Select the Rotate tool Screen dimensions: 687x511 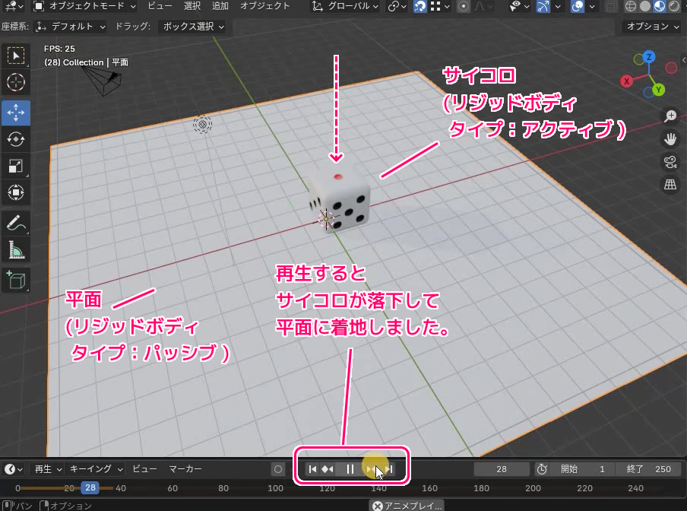[16, 138]
